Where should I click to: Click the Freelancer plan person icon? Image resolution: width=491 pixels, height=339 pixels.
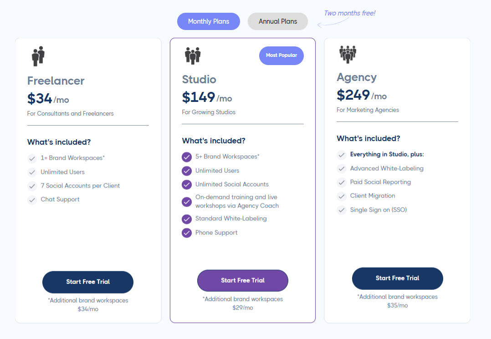click(38, 56)
